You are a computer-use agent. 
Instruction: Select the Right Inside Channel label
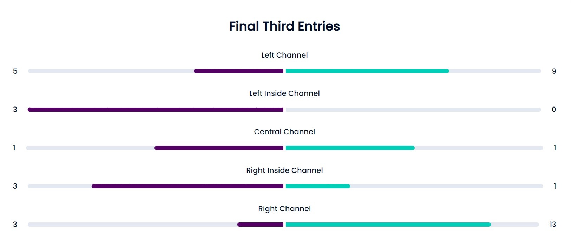tap(284, 170)
